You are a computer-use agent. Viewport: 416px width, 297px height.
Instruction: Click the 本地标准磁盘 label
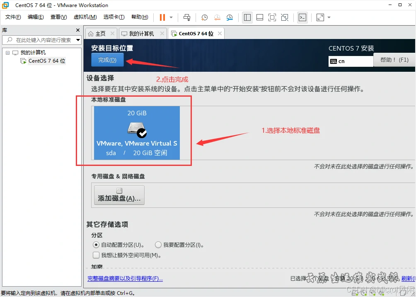coord(109,100)
